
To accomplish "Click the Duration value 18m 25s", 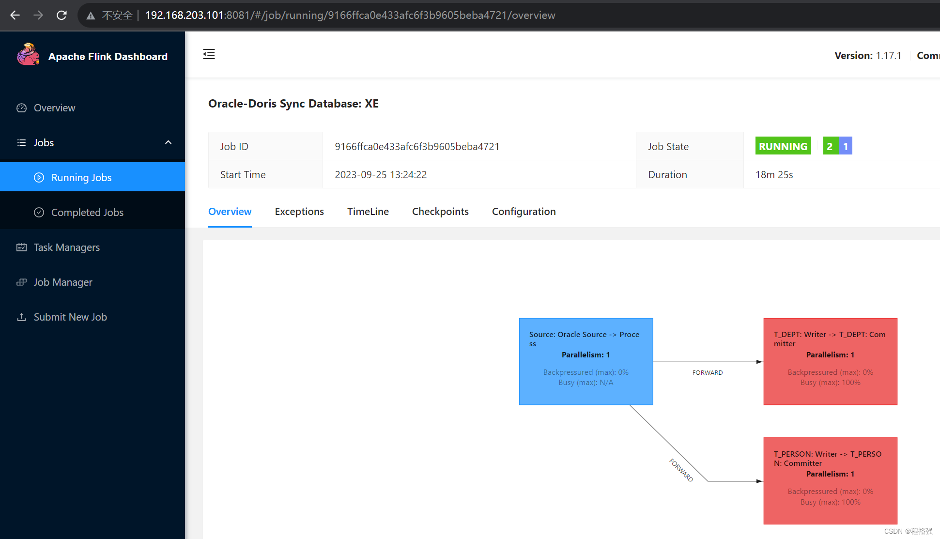I will tap(774, 175).
